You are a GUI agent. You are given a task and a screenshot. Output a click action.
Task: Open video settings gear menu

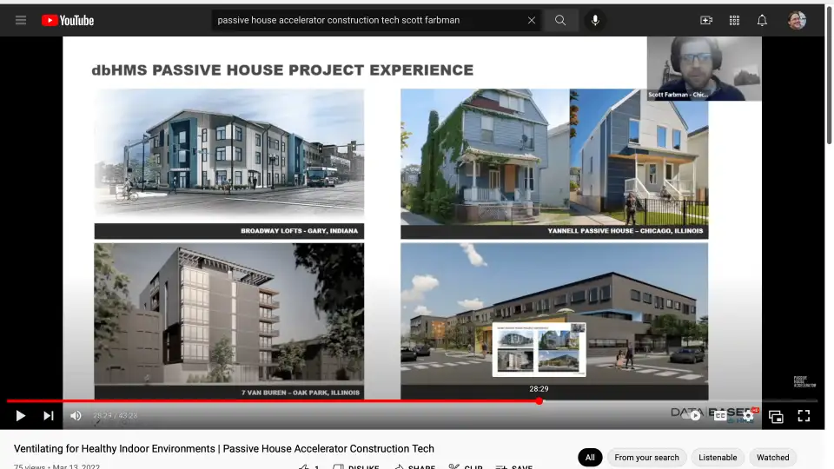(x=748, y=416)
